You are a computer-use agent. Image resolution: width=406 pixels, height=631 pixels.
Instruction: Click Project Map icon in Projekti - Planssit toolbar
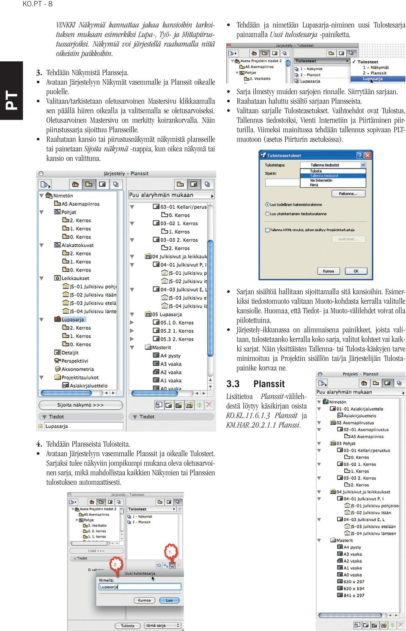(x=364, y=383)
